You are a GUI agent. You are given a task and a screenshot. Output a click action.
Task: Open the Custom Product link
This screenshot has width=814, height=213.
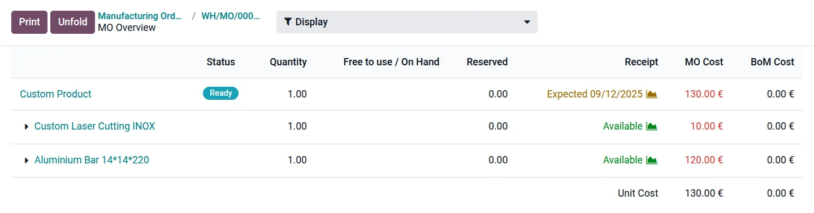coord(55,94)
